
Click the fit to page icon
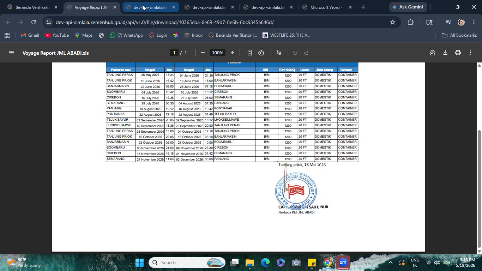(x=249, y=53)
